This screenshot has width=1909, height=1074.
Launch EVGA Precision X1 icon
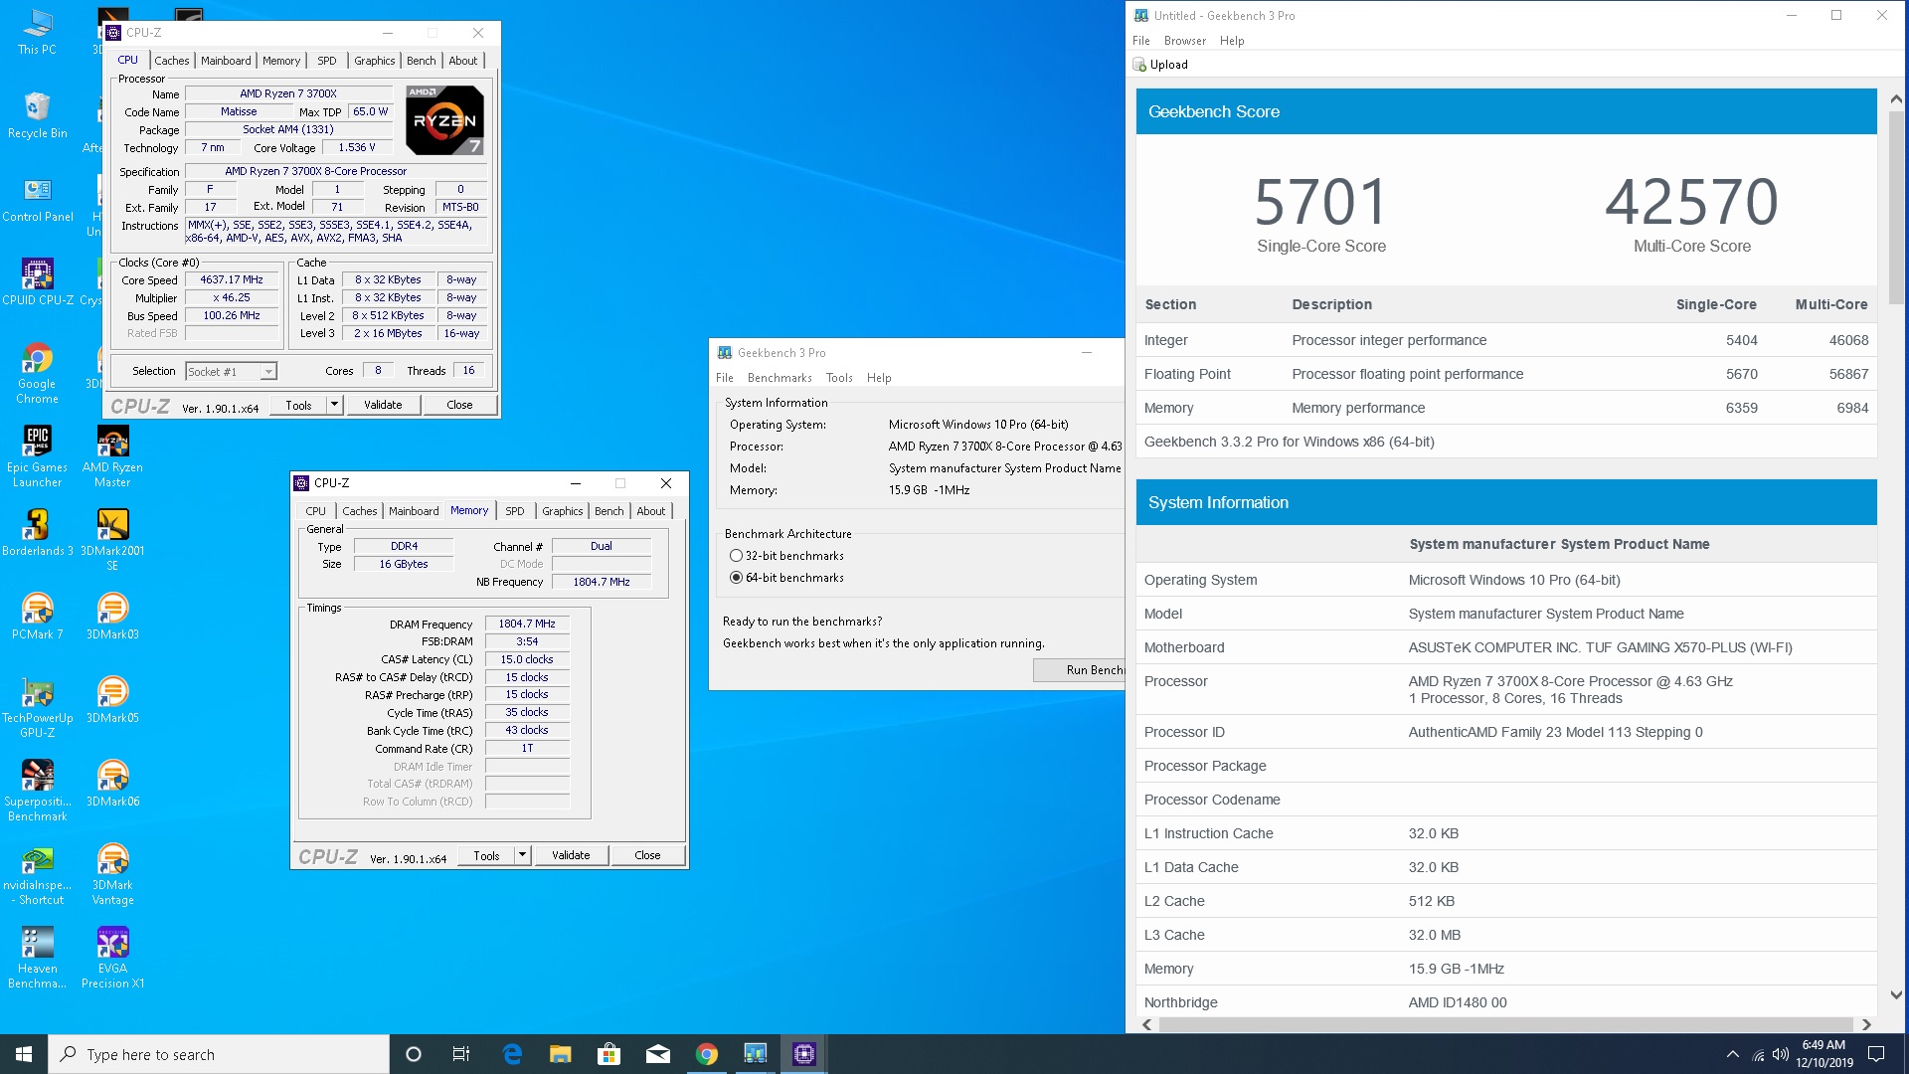coord(112,958)
